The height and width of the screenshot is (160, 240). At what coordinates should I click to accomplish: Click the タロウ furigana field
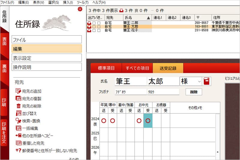pyautogui.click(x=163, y=92)
